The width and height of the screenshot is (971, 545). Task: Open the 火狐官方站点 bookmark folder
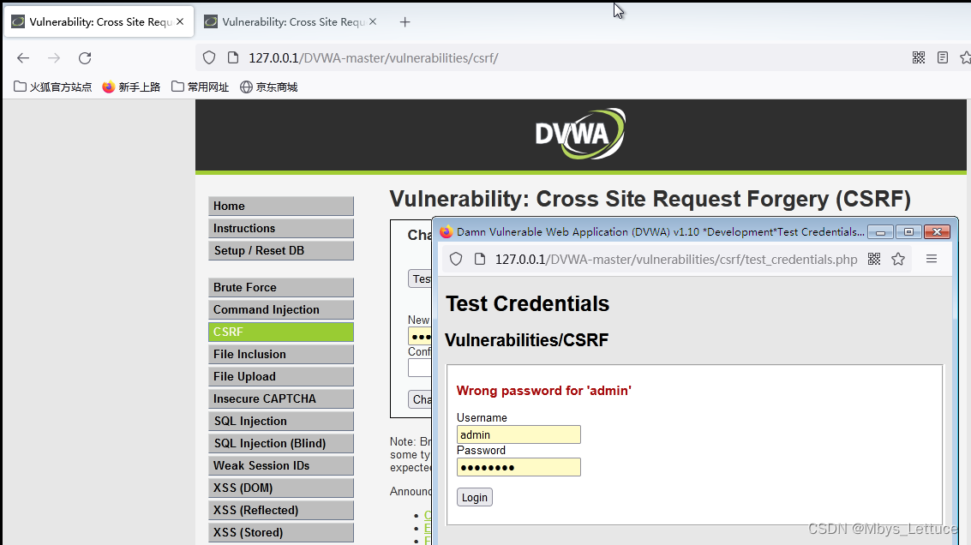(52, 87)
